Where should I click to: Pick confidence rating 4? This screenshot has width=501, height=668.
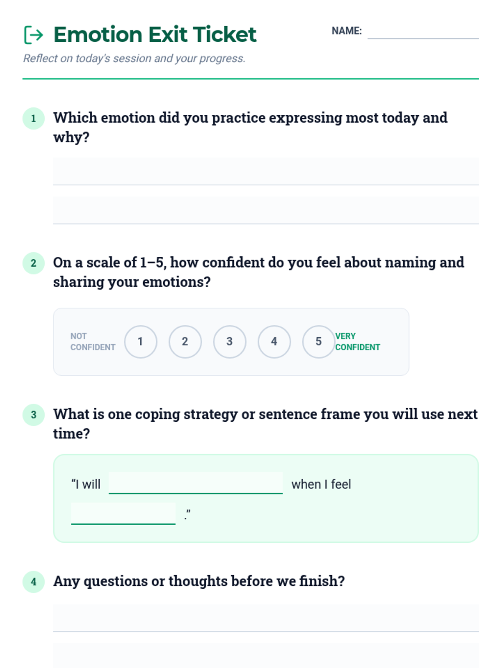pos(274,342)
